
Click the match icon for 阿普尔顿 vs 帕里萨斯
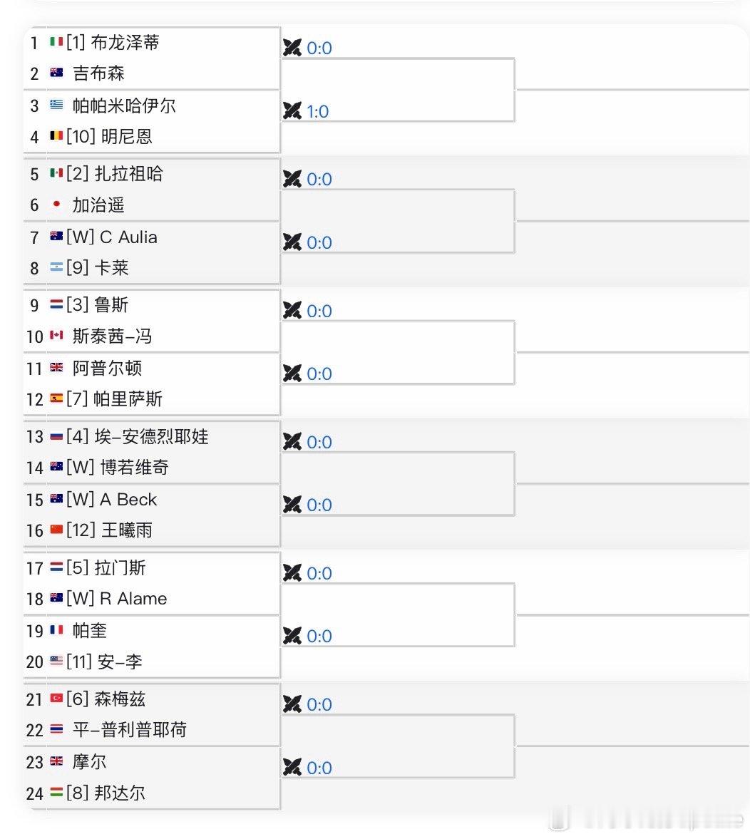pos(292,373)
